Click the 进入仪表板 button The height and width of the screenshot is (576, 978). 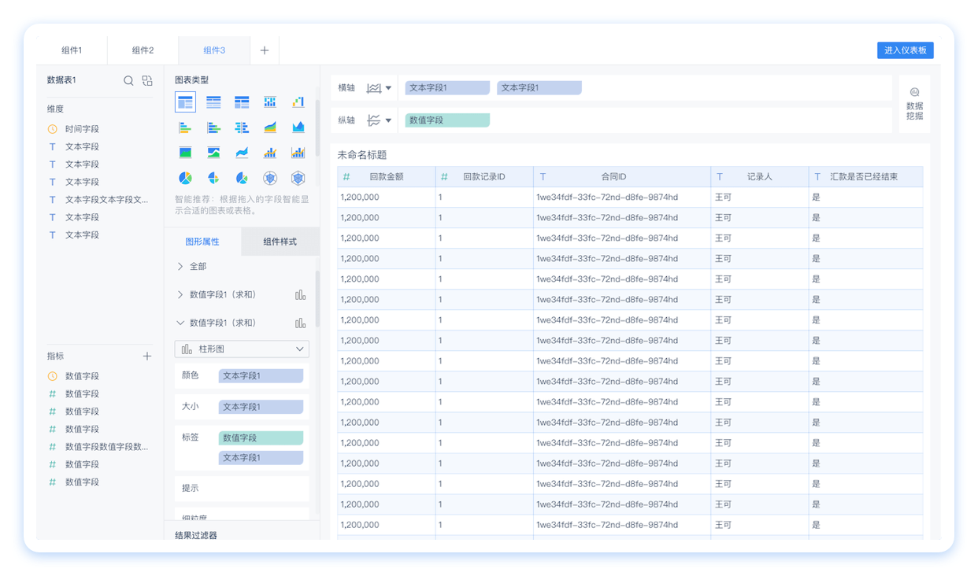[x=905, y=50]
